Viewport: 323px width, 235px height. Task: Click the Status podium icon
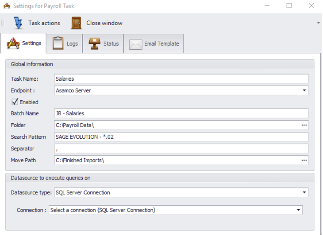[94, 43]
